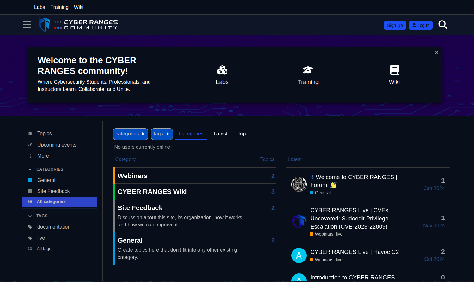The image size is (474, 282).
Task: Switch to the Latest tab
Action: (220, 134)
